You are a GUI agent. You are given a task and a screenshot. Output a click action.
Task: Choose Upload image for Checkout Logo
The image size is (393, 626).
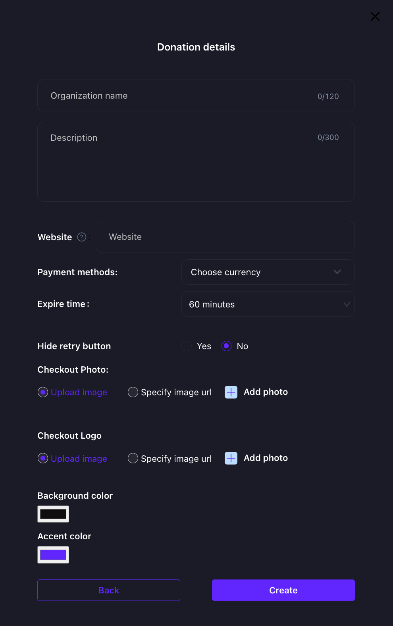coord(43,459)
